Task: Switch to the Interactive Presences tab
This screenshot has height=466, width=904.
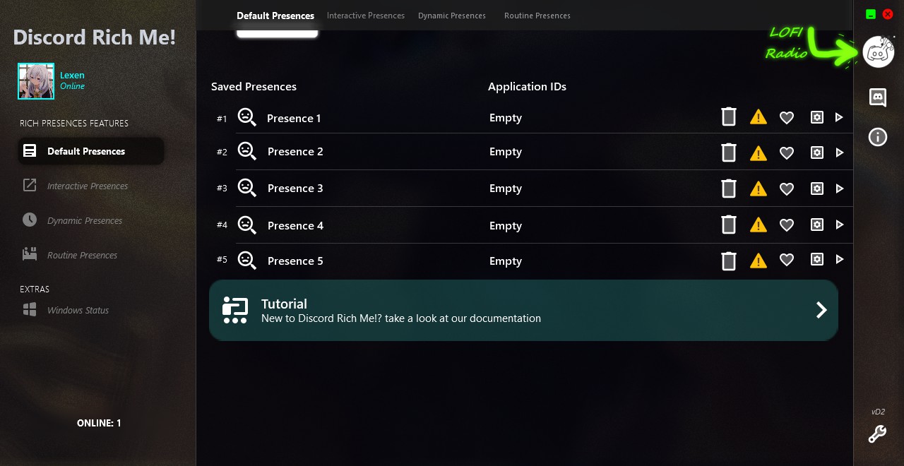Action: [x=366, y=16]
